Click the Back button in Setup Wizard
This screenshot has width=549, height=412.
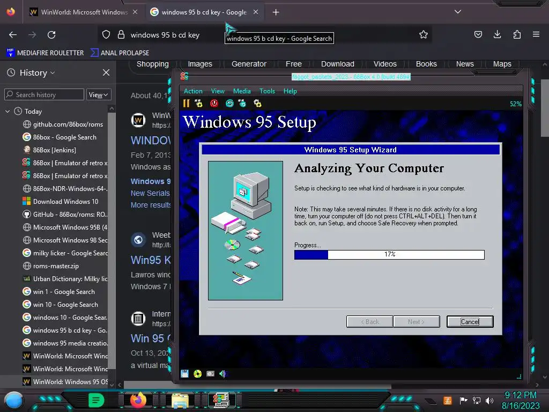click(370, 322)
